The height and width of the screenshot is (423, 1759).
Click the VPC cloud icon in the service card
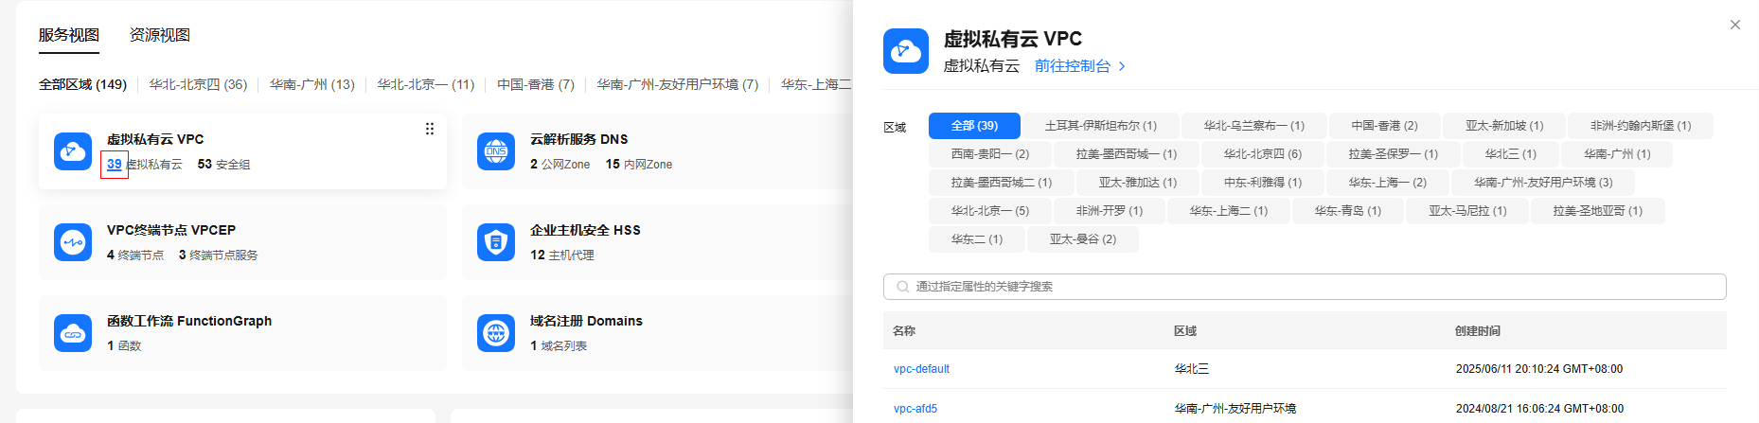[73, 151]
